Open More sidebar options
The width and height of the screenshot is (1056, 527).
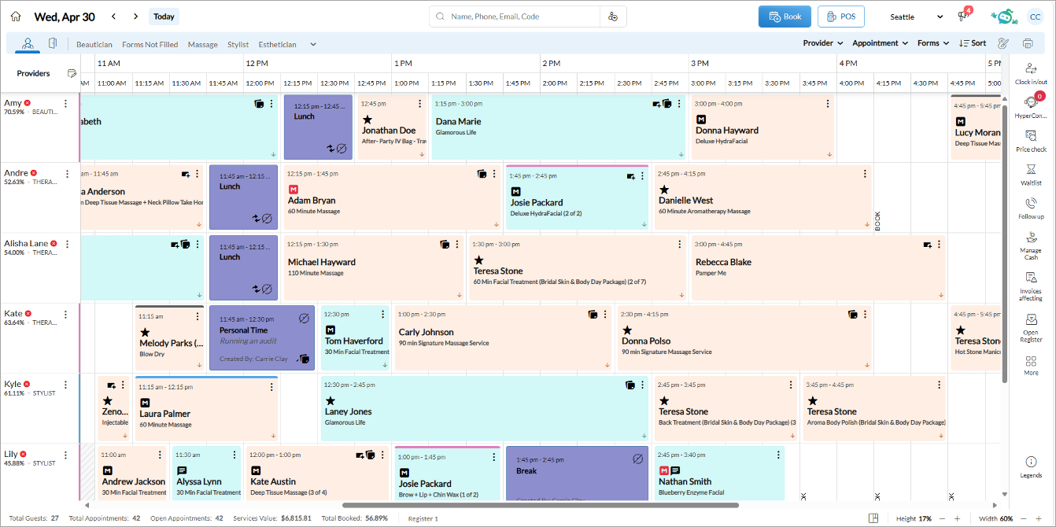(1031, 366)
